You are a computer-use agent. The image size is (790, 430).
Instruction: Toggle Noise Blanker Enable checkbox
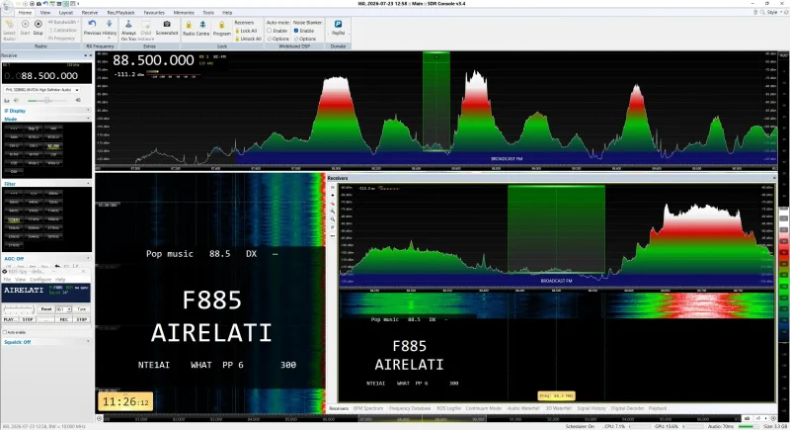point(296,31)
